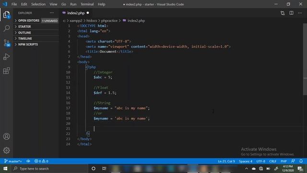Open the View menu
Viewport: 307px width, 173px height.
point(53,4)
